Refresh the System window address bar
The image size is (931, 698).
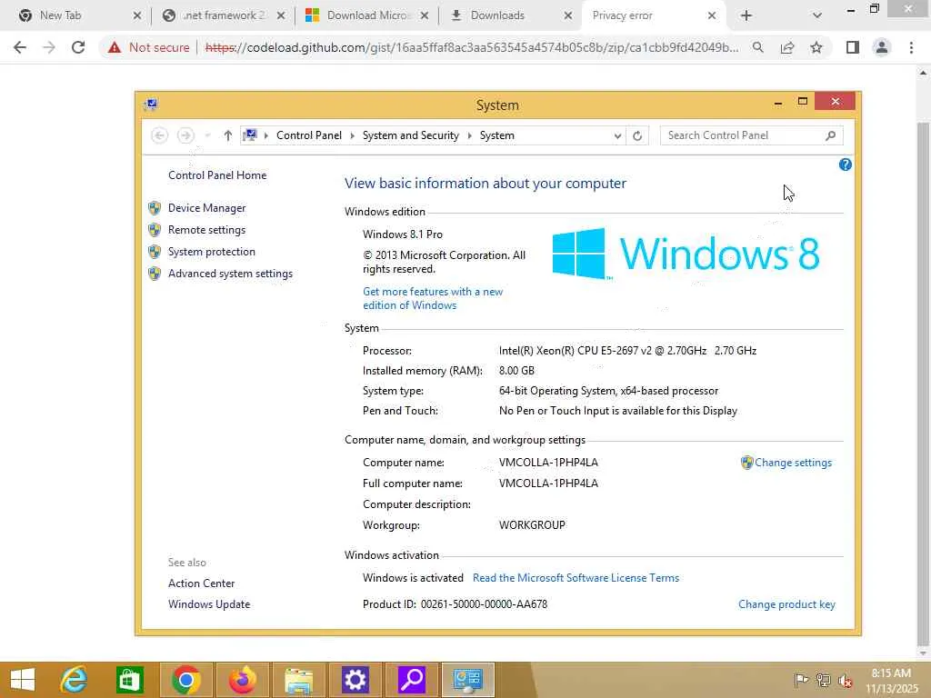(x=637, y=135)
